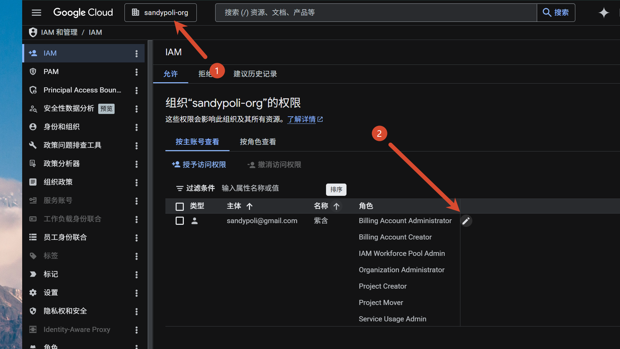Click sandypoli@gmail.com principal text
This screenshot has width=620, height=349.
tap(262, 221)
